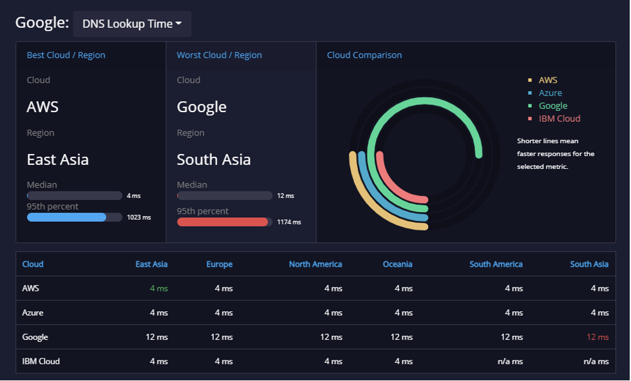Click Azure South America 4 ms cell
The image size is (631, 381).
point(514,313)
